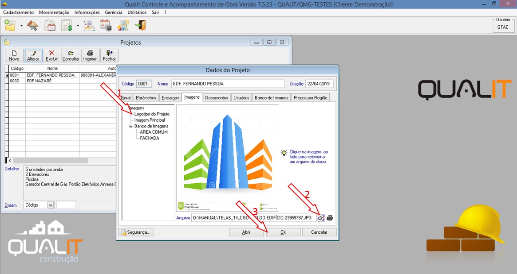Click the Sair menu item
Screen dimensions: 517x274
pyautogui.click(x=155, y=12)
